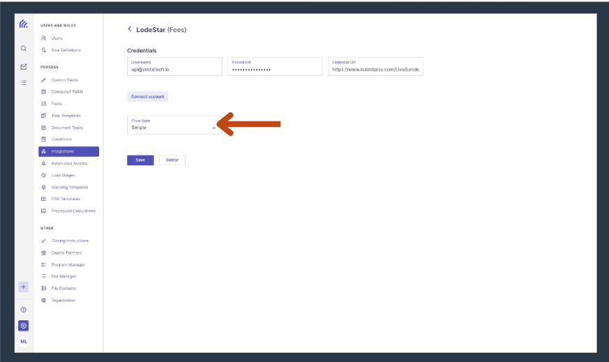609x362 pixels.
Task: Click the Delete button
Action: [x=172, y=160]
